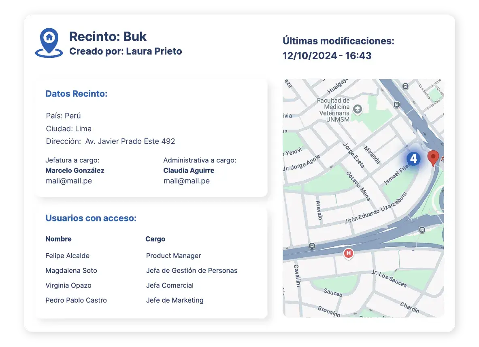This screenshot has width=479, height=347.
Task: Click the home location pin icon beside Recinto: Buk
Action: click(x=49, y=43)
